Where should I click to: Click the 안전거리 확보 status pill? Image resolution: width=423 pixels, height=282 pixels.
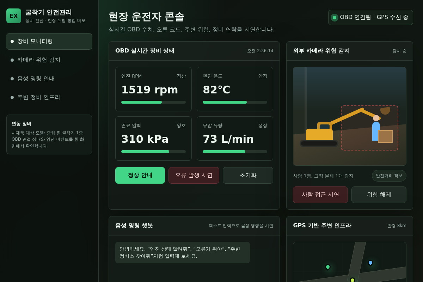coord(389,176)
